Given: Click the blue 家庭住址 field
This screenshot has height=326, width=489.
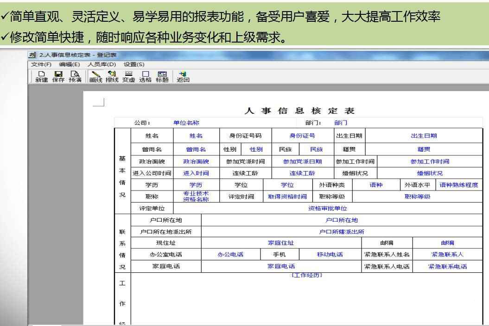Looking at the screenshot, I should click(x=281, y=243).
